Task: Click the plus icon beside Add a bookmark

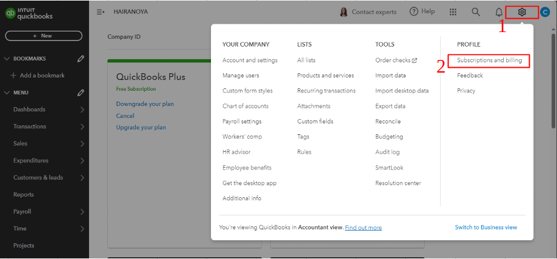Action: click(x=14, y=76)
